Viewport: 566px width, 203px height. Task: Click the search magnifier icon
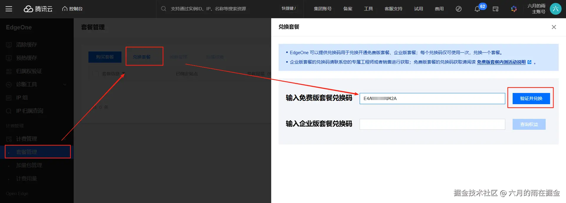(164, 9)
